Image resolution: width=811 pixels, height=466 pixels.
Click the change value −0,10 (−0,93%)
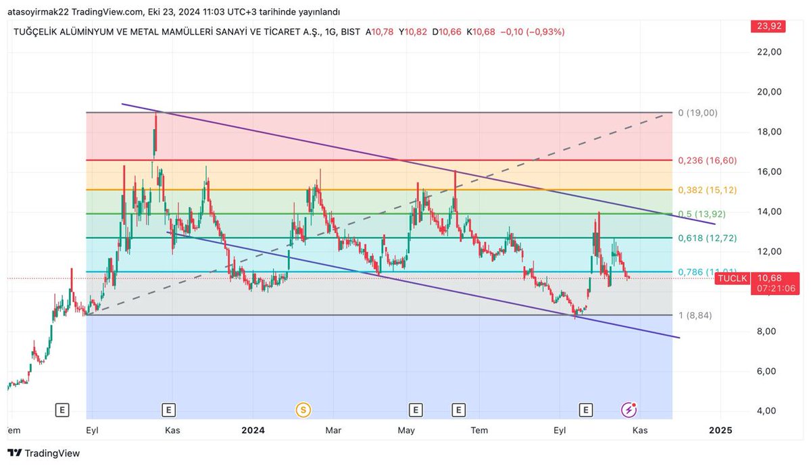[533, 32]
